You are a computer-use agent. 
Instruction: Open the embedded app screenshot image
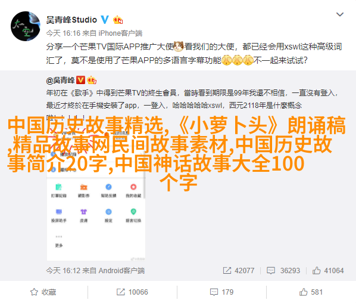coord(96,189)
